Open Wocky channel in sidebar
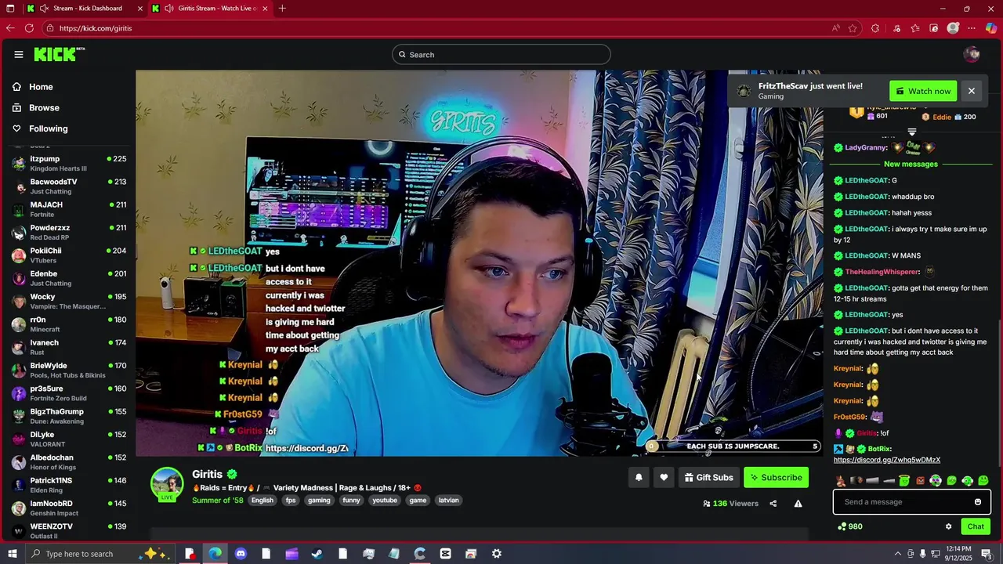The image size is (1003, 564). (x=69, y=301)
